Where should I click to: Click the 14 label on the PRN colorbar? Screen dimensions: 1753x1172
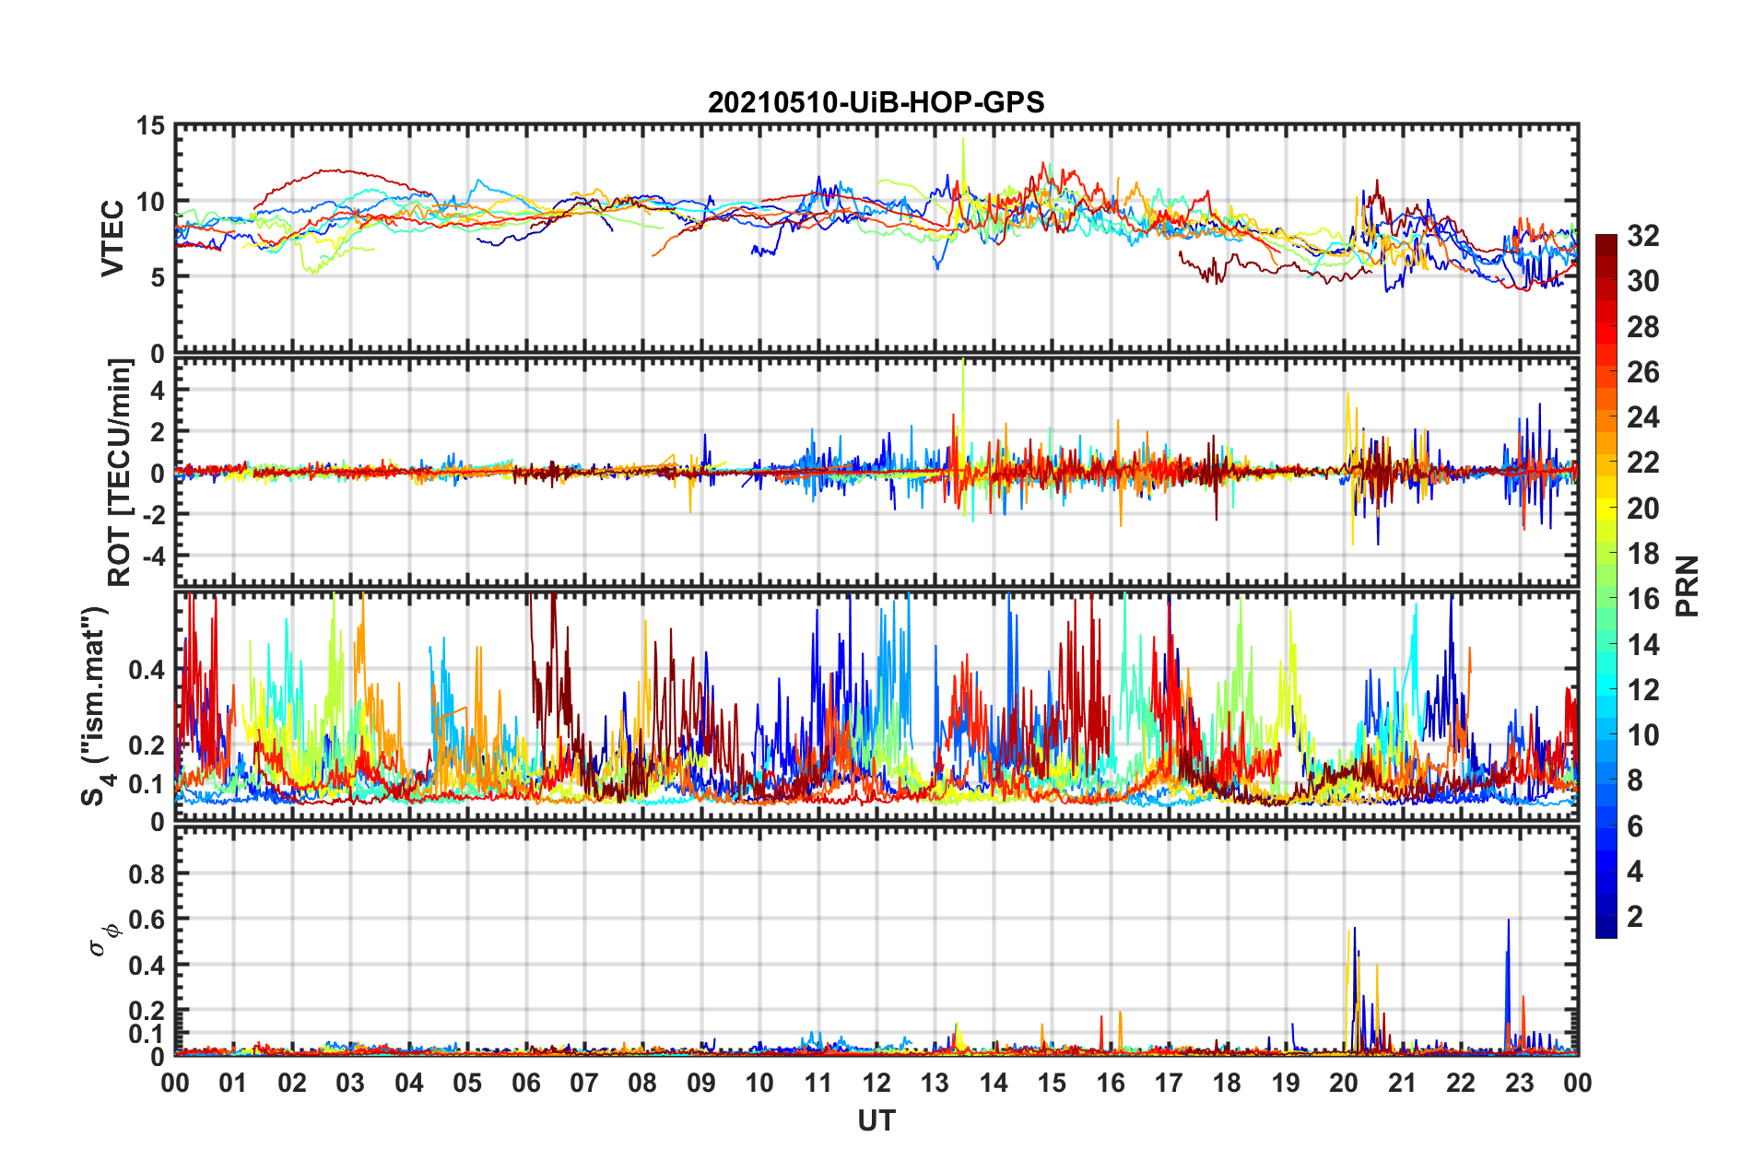point(1643,644)
